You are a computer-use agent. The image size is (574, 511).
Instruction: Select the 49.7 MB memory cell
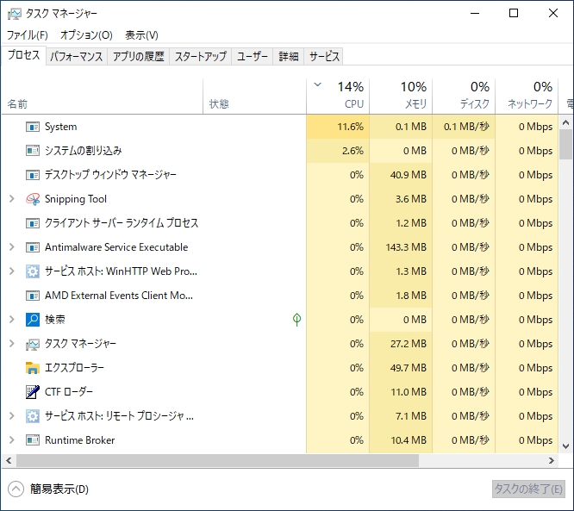click(x=401, y=367)
